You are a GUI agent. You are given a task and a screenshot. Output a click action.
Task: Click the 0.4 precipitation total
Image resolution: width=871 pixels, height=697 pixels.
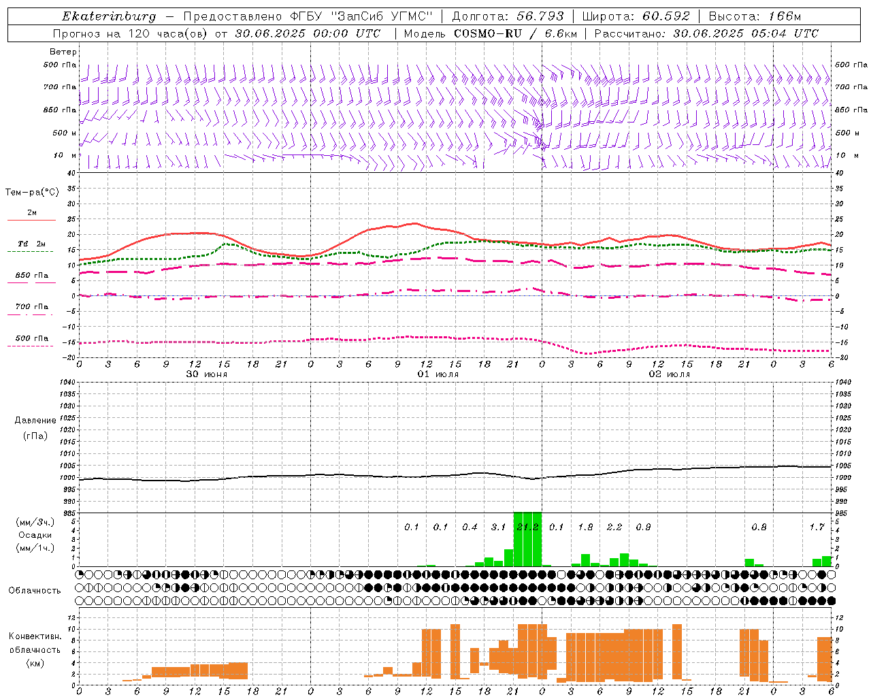470,528
